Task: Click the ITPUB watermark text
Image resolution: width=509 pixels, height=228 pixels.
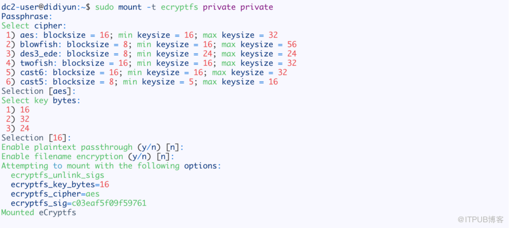Action: click(x=480, y=220)
